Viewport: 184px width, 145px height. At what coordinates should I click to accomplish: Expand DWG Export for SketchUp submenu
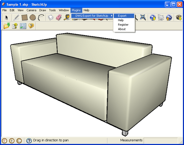point(92,16)
